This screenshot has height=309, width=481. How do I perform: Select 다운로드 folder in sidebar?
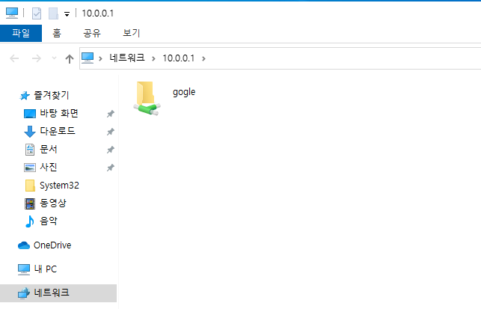click(58, 132)
